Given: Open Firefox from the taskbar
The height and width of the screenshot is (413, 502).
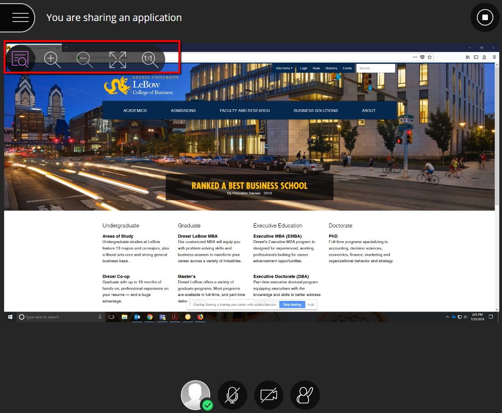Looking at the screenshot, I should [200, 317].
